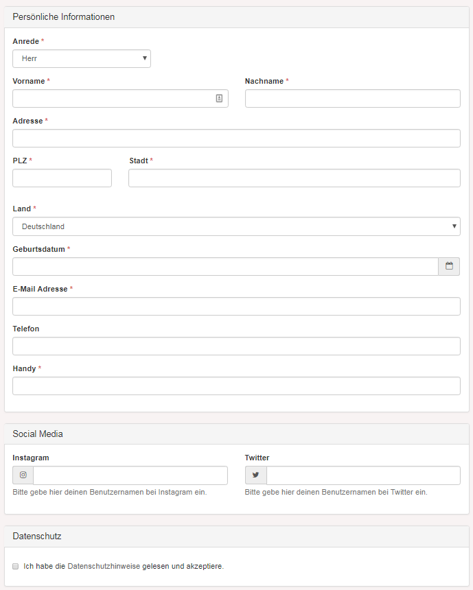Click the Instagram icon addon
The image size is (473, 590).
pyautogui.click(x=23, y=475)
